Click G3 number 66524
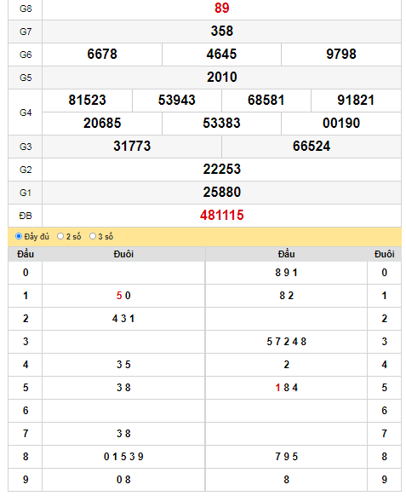The image size is (406, 496). click(312, 147)
